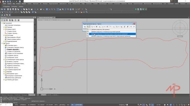Toggle ОТС-ПОЛЯР in status bar

[50, 105]
